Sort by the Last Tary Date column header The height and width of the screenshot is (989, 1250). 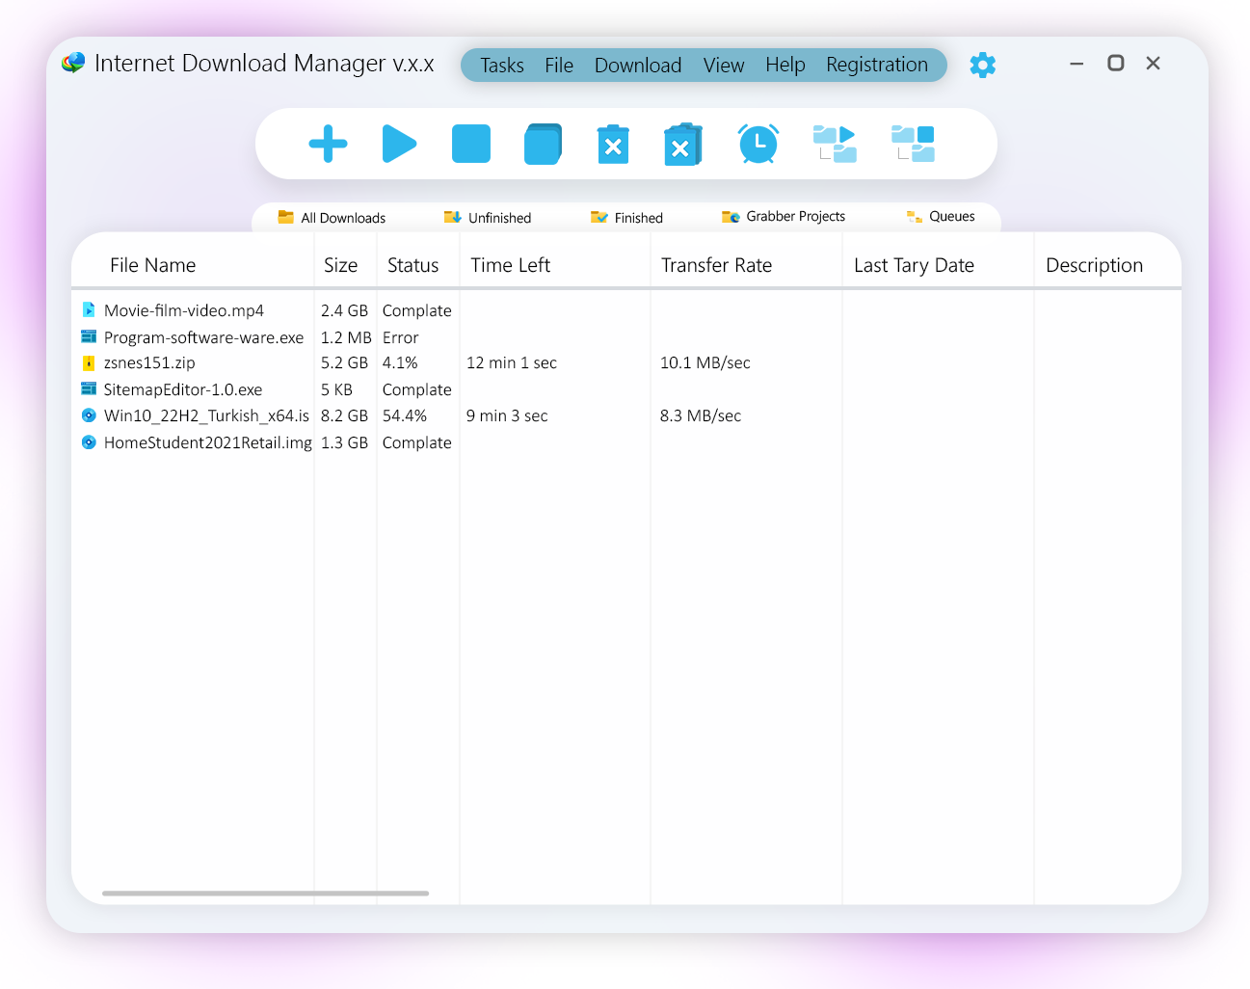tap(915, 265)
